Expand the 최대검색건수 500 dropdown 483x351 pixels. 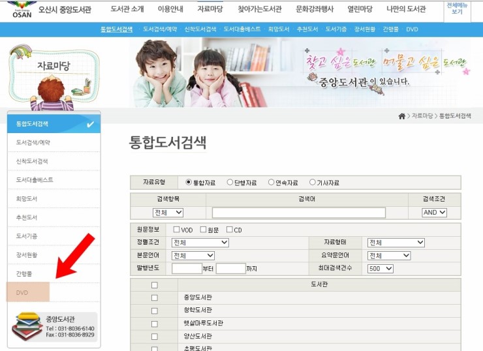pos(381,268)
